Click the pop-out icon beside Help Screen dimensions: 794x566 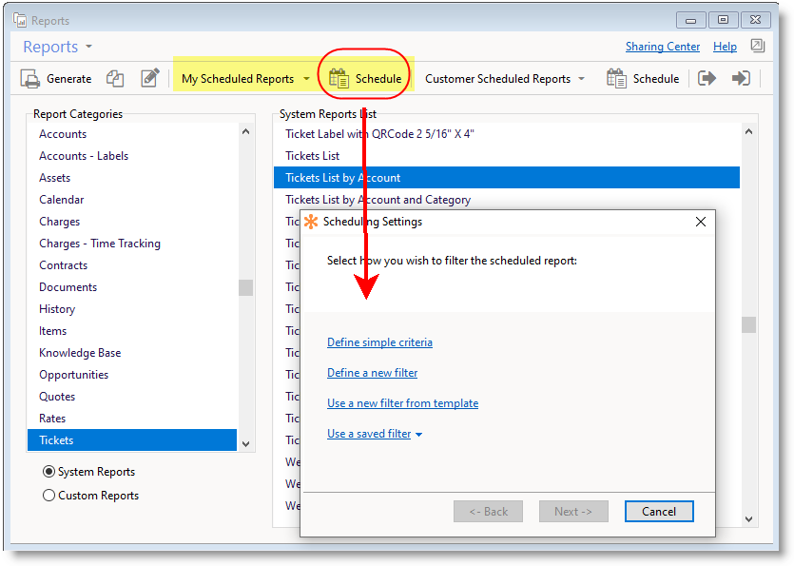point(757,46)
